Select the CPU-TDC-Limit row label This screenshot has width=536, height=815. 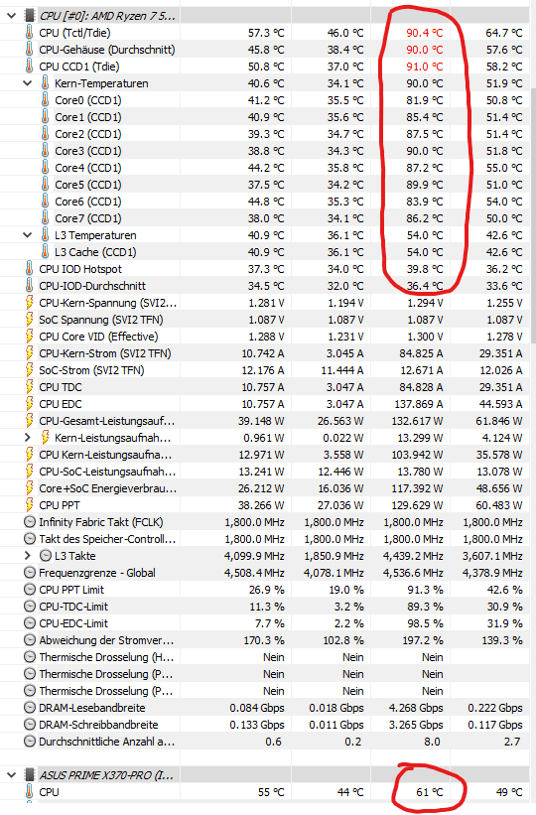(73, 607)
